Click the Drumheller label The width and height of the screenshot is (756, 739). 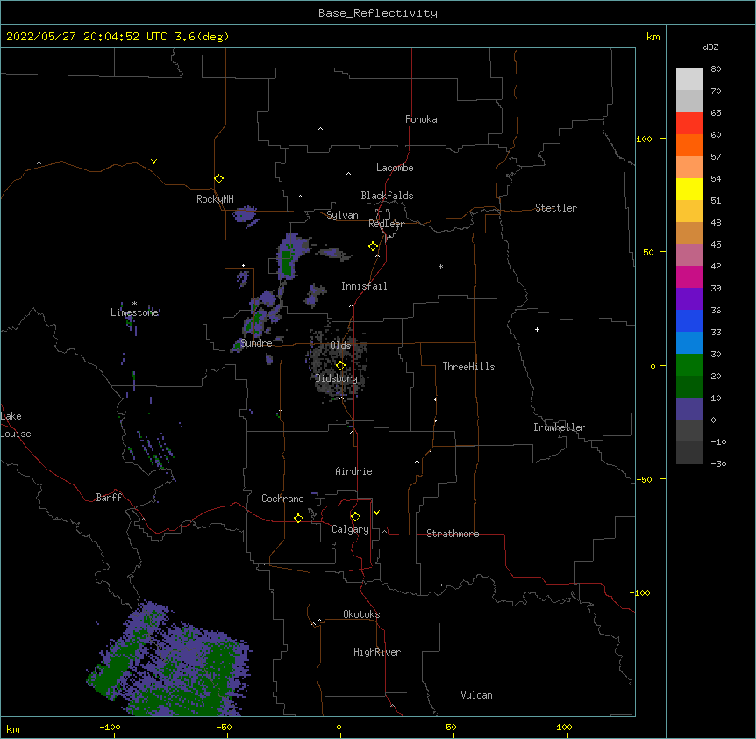[x=560, y=427]
